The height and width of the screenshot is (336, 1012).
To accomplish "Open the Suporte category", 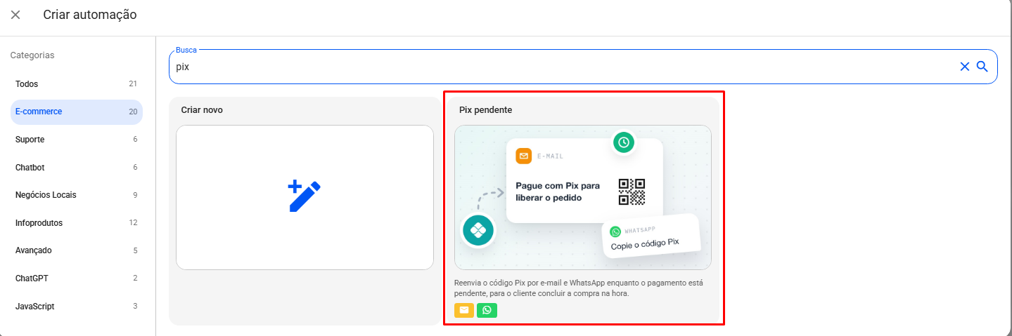I will [x=77, y=140].
